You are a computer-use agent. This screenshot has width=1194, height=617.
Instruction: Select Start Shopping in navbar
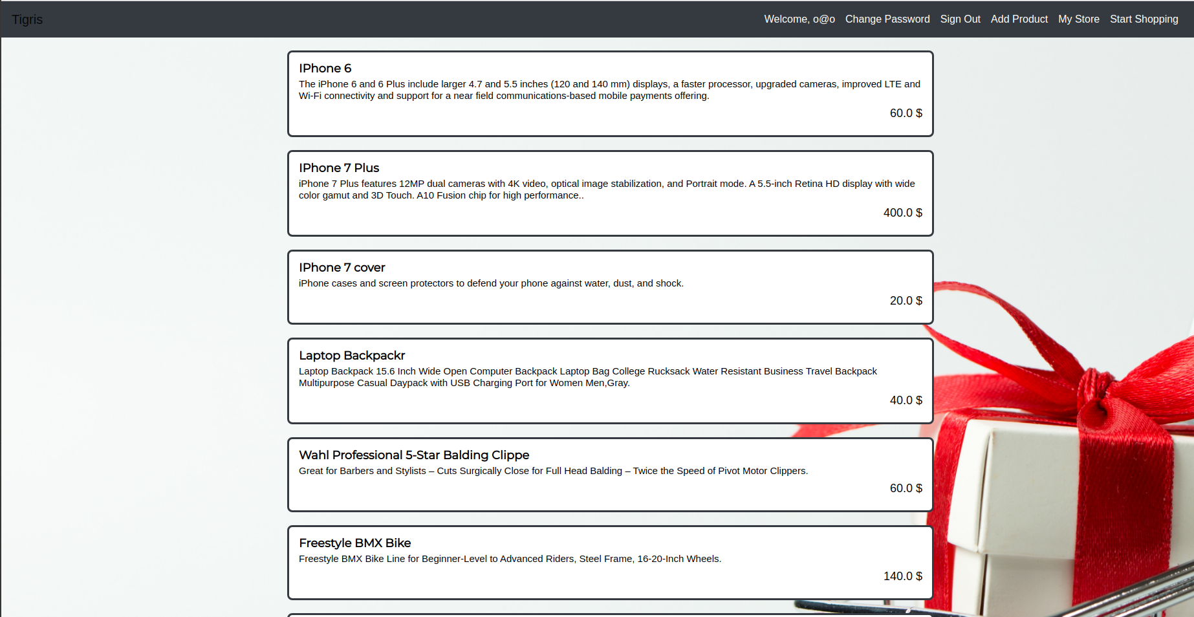[x=1144, y=19]
